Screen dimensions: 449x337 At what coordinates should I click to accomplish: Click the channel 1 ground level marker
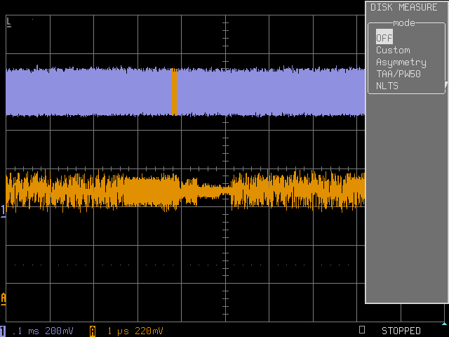[3, 211]
